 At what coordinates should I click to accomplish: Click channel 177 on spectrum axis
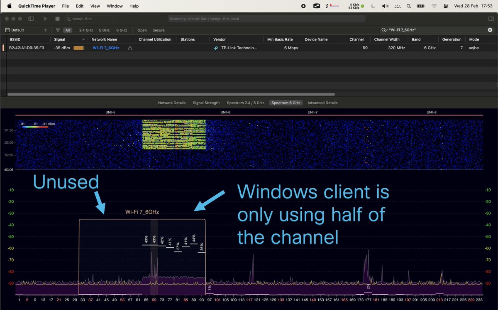[368, 300]
